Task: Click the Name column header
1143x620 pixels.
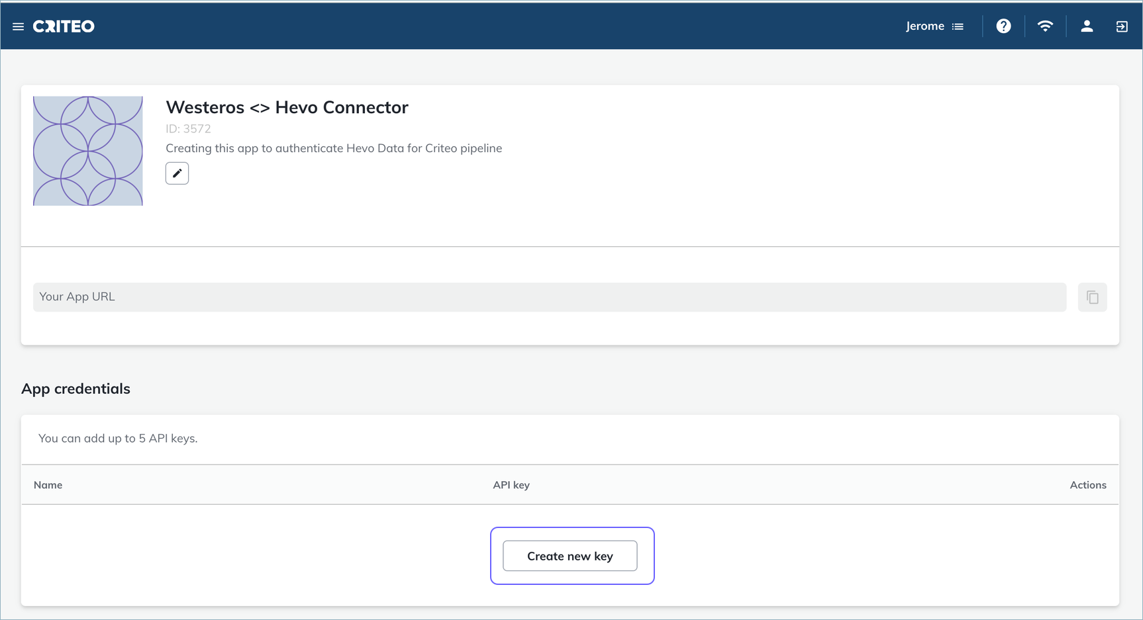Action: pos(48,485)
